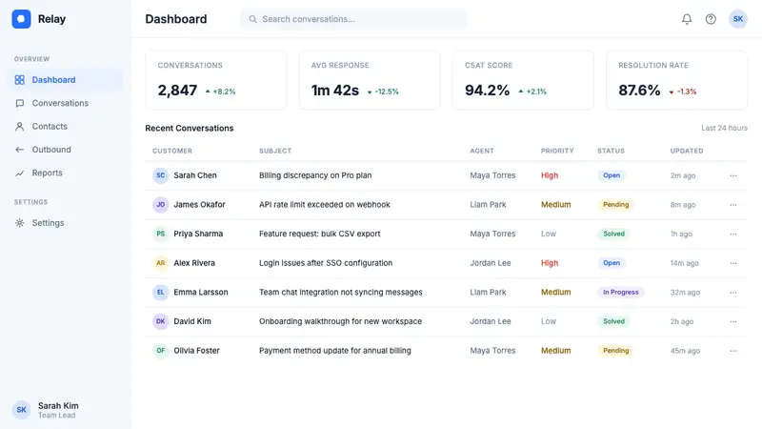
Task: Click the Outbound arrow icon
Action: tap(19, 150)
